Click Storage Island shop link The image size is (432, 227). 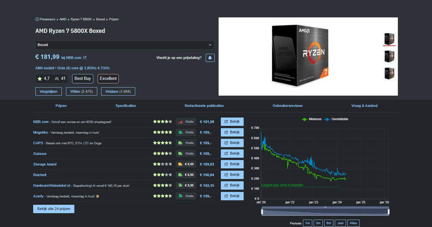pos(45,164)
